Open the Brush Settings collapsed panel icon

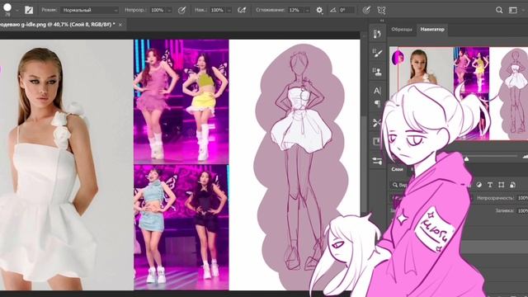377,53
